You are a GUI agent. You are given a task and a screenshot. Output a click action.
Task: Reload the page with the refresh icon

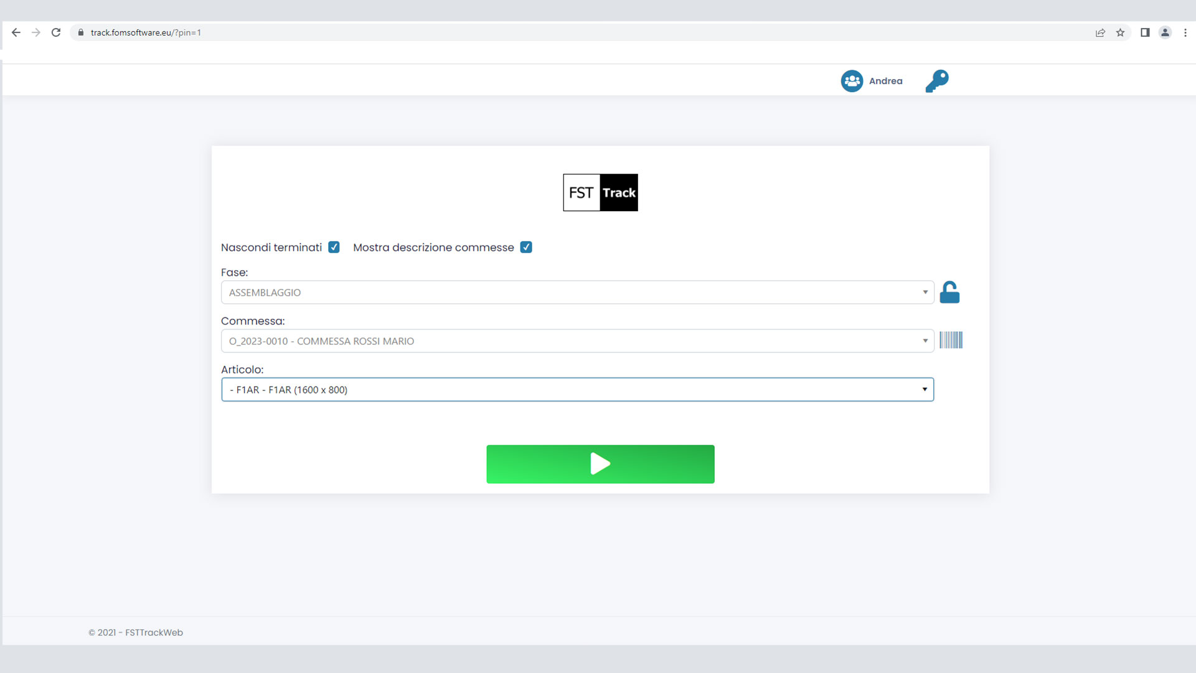tap(56, 32)
